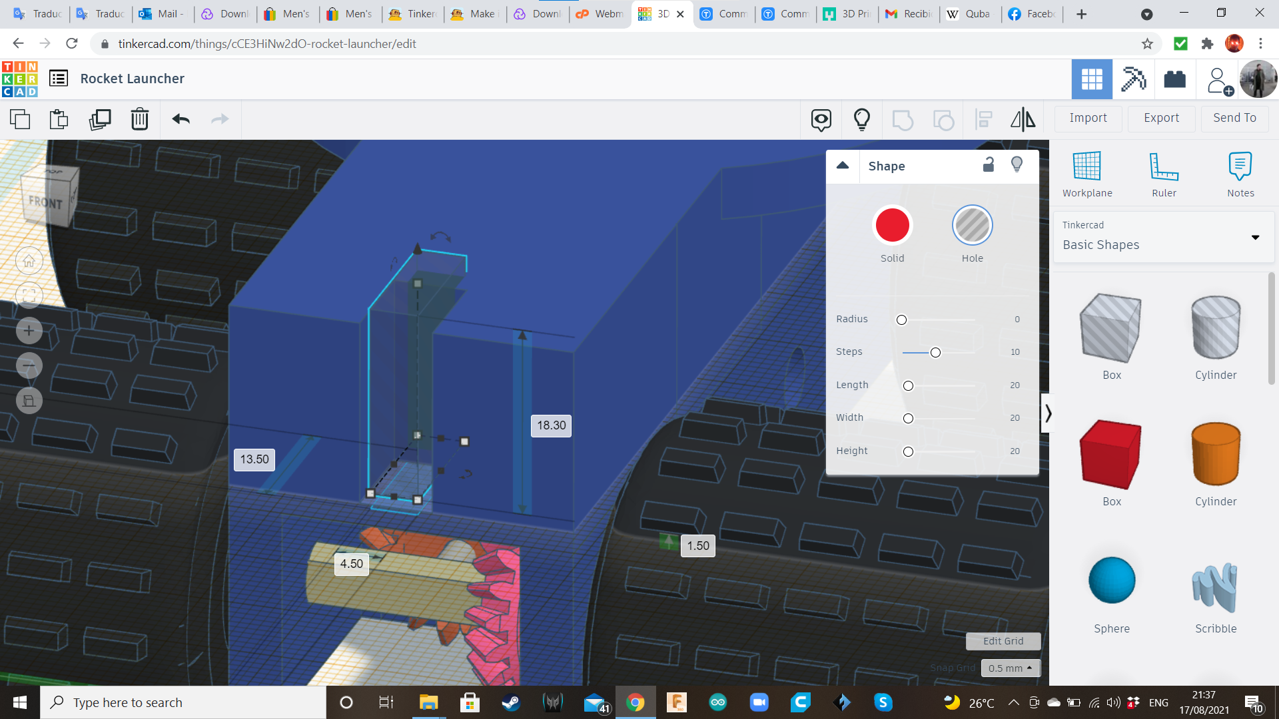This screenshot has height=719, width=1279.
Task: Click the Home view icon
Action: point(29,261)
